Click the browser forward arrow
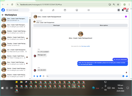The image size is (132, 96). point(7,5)
